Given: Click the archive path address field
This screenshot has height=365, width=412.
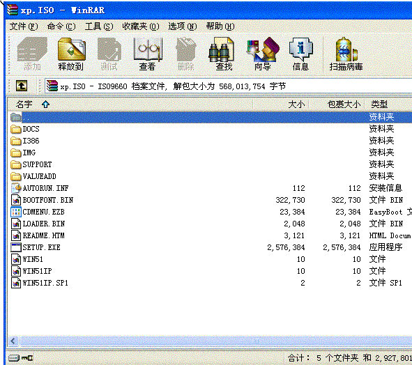Looking at the screenshot, I should pyautogui.click(x=228, y=86).
